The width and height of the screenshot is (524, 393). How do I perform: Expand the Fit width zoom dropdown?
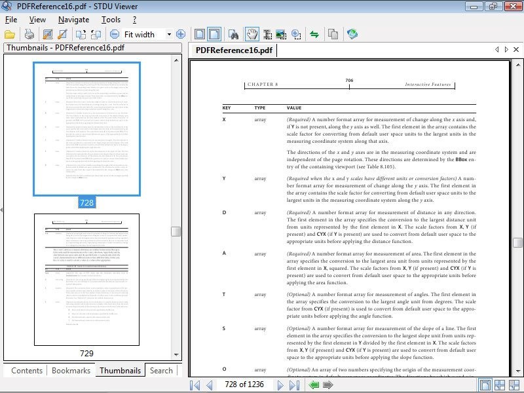pyautogui.click(x=169, y=34)
